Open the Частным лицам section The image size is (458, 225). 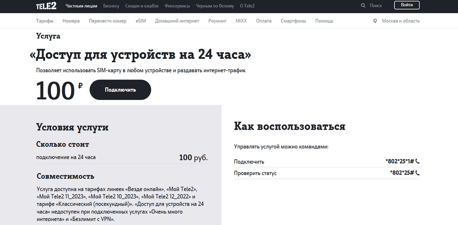(x=81, y=6)
